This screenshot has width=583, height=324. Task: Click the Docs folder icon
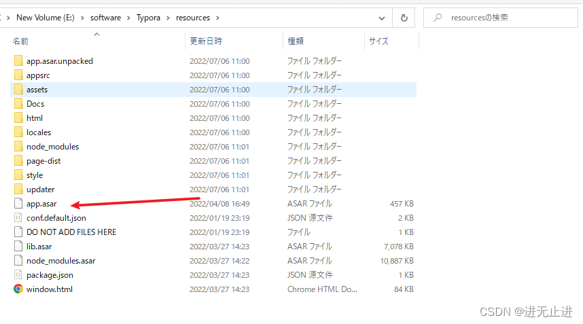click(18, 104)
